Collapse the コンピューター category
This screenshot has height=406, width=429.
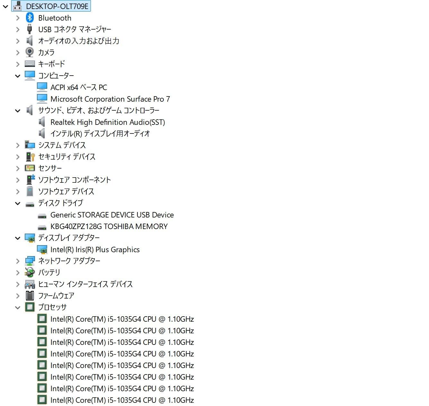[18, 76]
